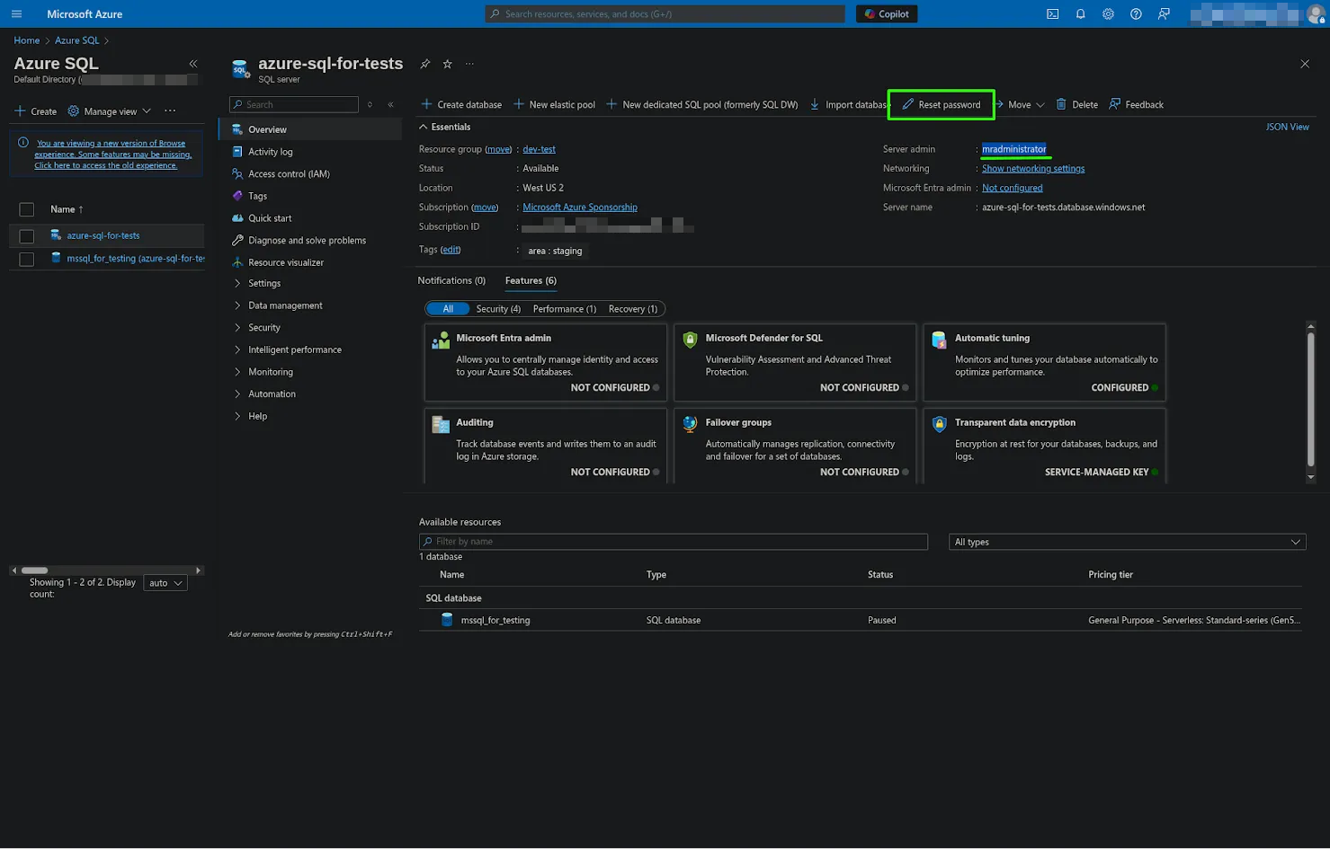The height and width of the screenshot is (849, 1330).
Task: Click the global search resources field
Action: pos(665,13)
